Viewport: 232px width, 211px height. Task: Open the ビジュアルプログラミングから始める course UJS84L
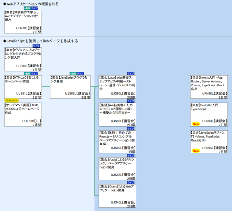(x=23, y=59)
